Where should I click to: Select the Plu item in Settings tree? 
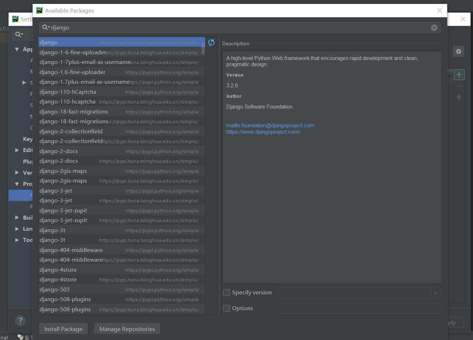point(28,161)
